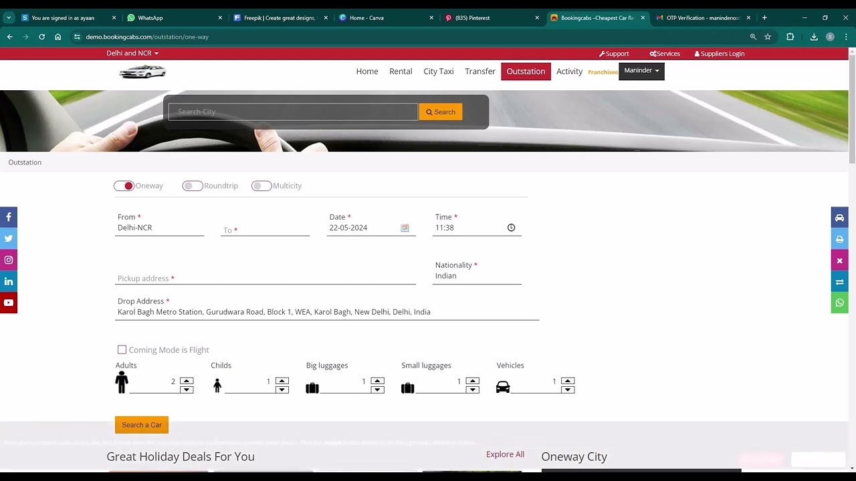This screenshot has width=856, height=481.
Task: Open the Facebook social sidebar icon
Action: pos(9,217)
